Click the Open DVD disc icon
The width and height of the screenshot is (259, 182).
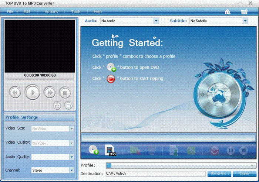[x=94, y=150]
